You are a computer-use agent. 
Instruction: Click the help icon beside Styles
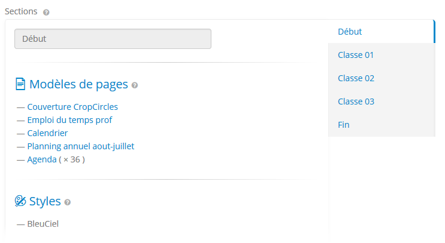tap(67, 202)
